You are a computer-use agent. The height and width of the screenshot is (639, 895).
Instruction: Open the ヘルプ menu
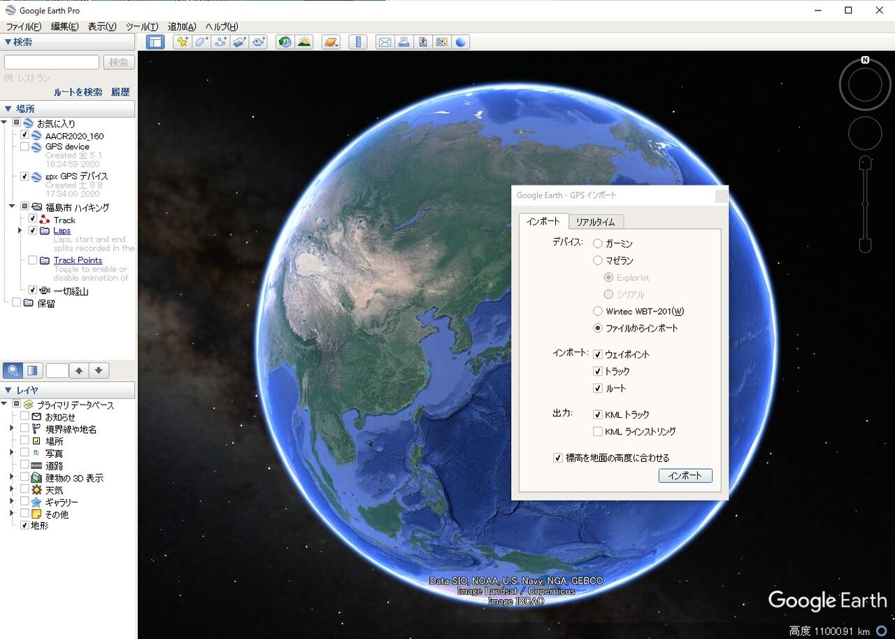222,27
